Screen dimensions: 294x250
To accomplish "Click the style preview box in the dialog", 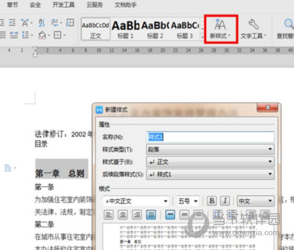I will coord(188,236).
